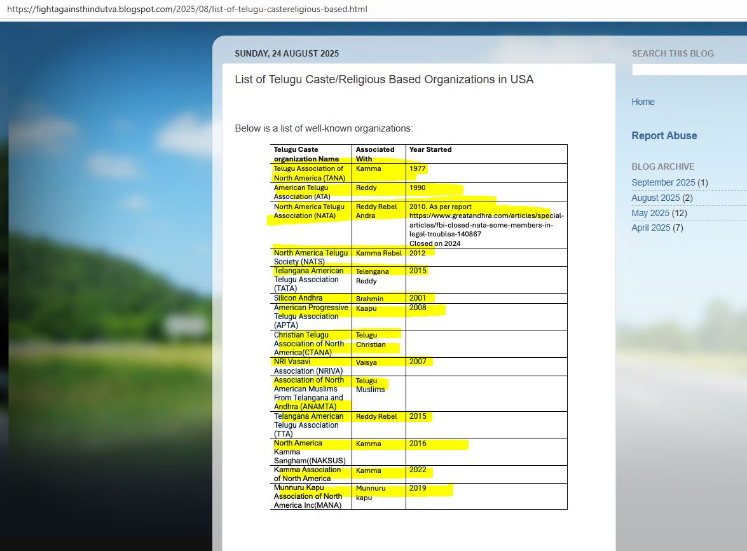The height and width of the screenshot is (551, 747).
Task: Open August 2025 blog archive
Action: (655, 198)
